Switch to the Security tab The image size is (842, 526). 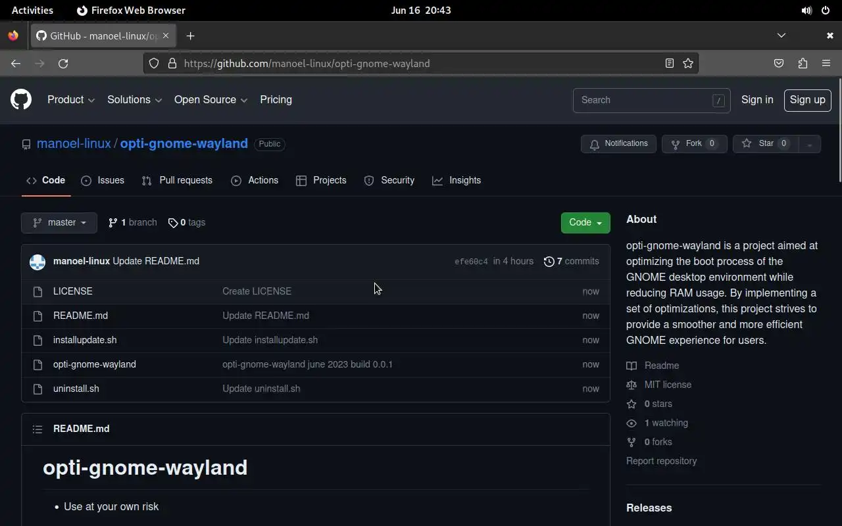click(x=389, y=180)
